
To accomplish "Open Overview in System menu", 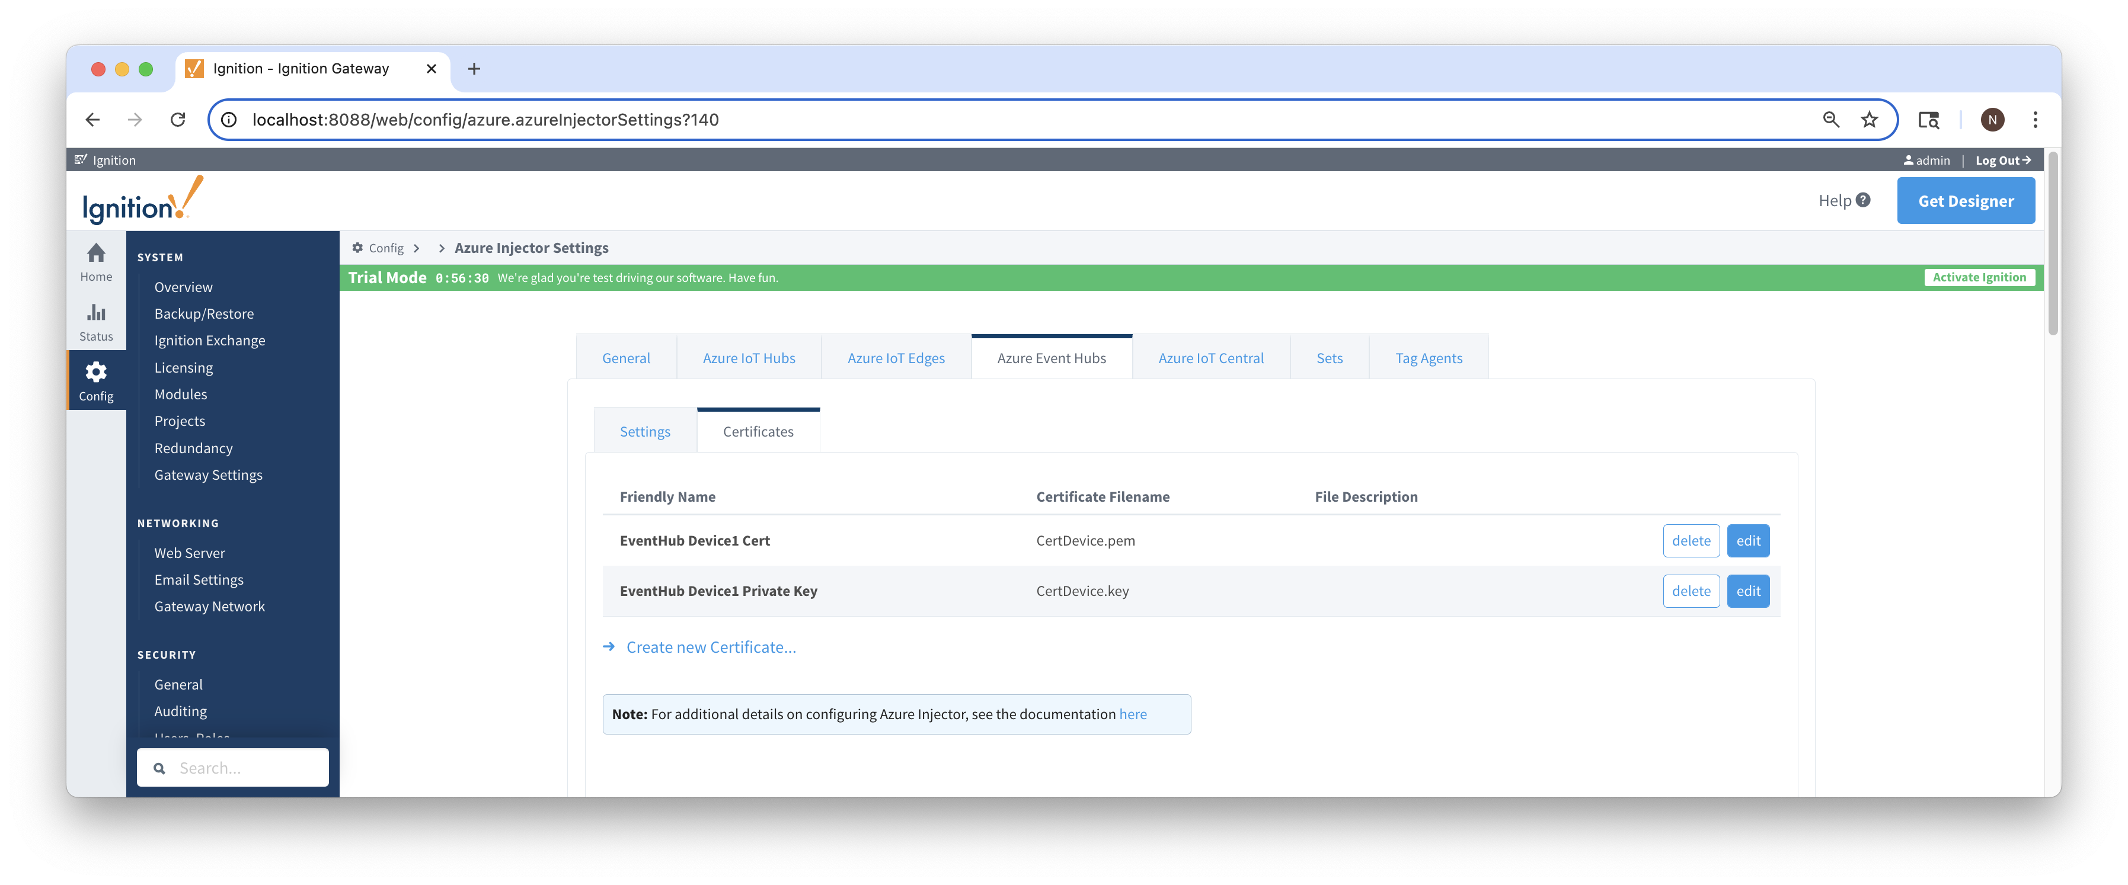I will coord(183,287).
